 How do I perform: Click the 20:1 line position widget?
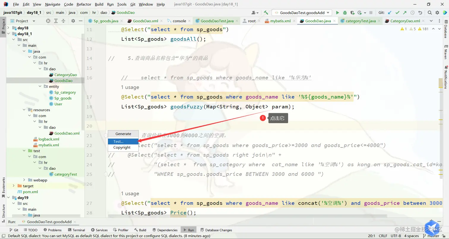coord(371,236)
